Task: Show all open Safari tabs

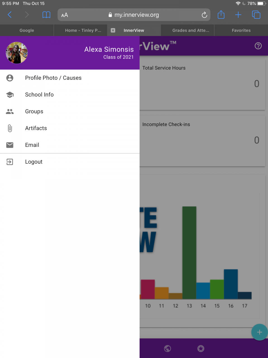Action: point(256,15)
